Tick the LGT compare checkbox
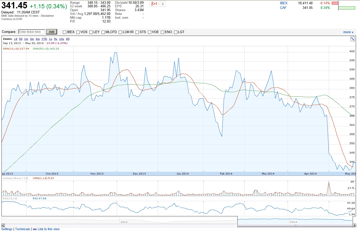 click(176, 32)
